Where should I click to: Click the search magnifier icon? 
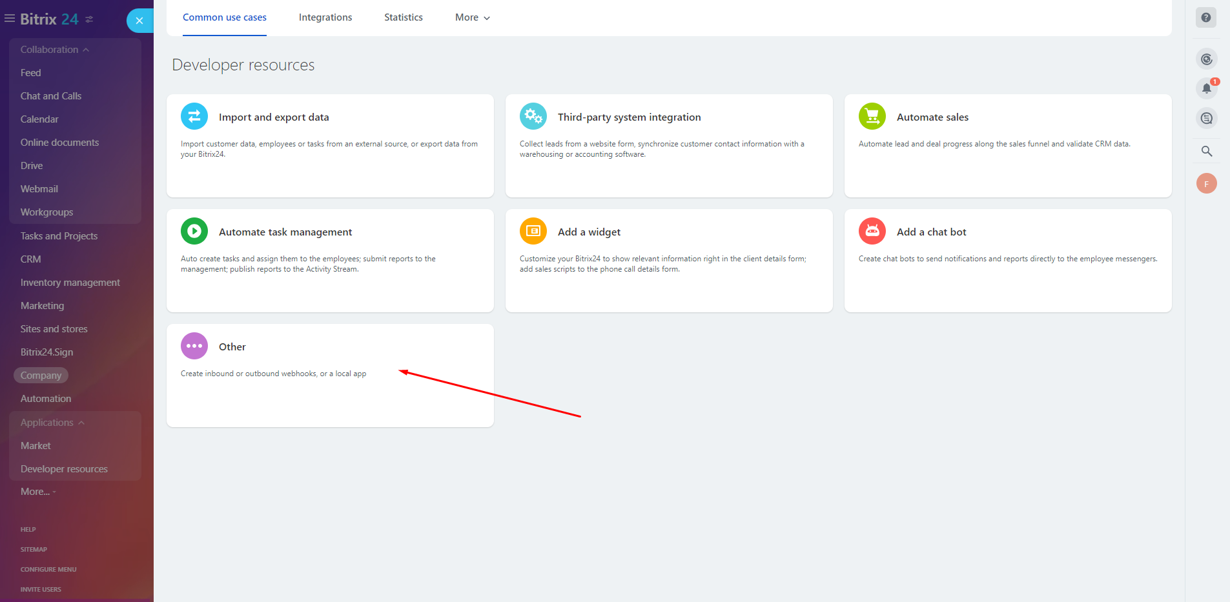(1206, 152)
